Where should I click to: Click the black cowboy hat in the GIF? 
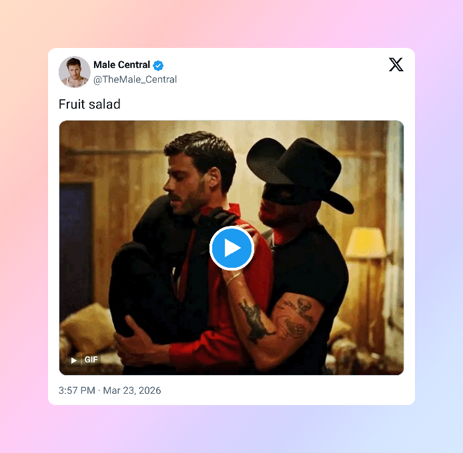click(298, 171)
